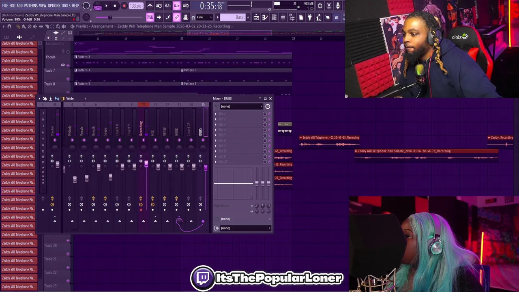Screen dimensions: 519x292
Task: Select the mute tool in playlist toolbar
Action: [35, 26]
